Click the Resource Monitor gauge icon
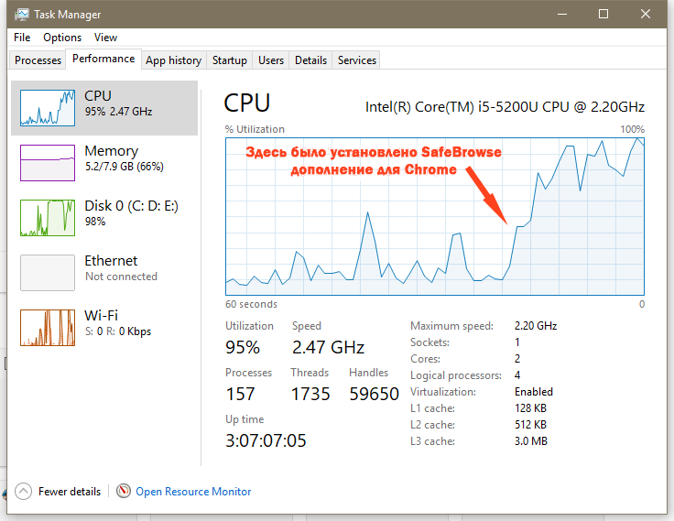The width and height of the screenshot is (674, 521). [124, 491]
